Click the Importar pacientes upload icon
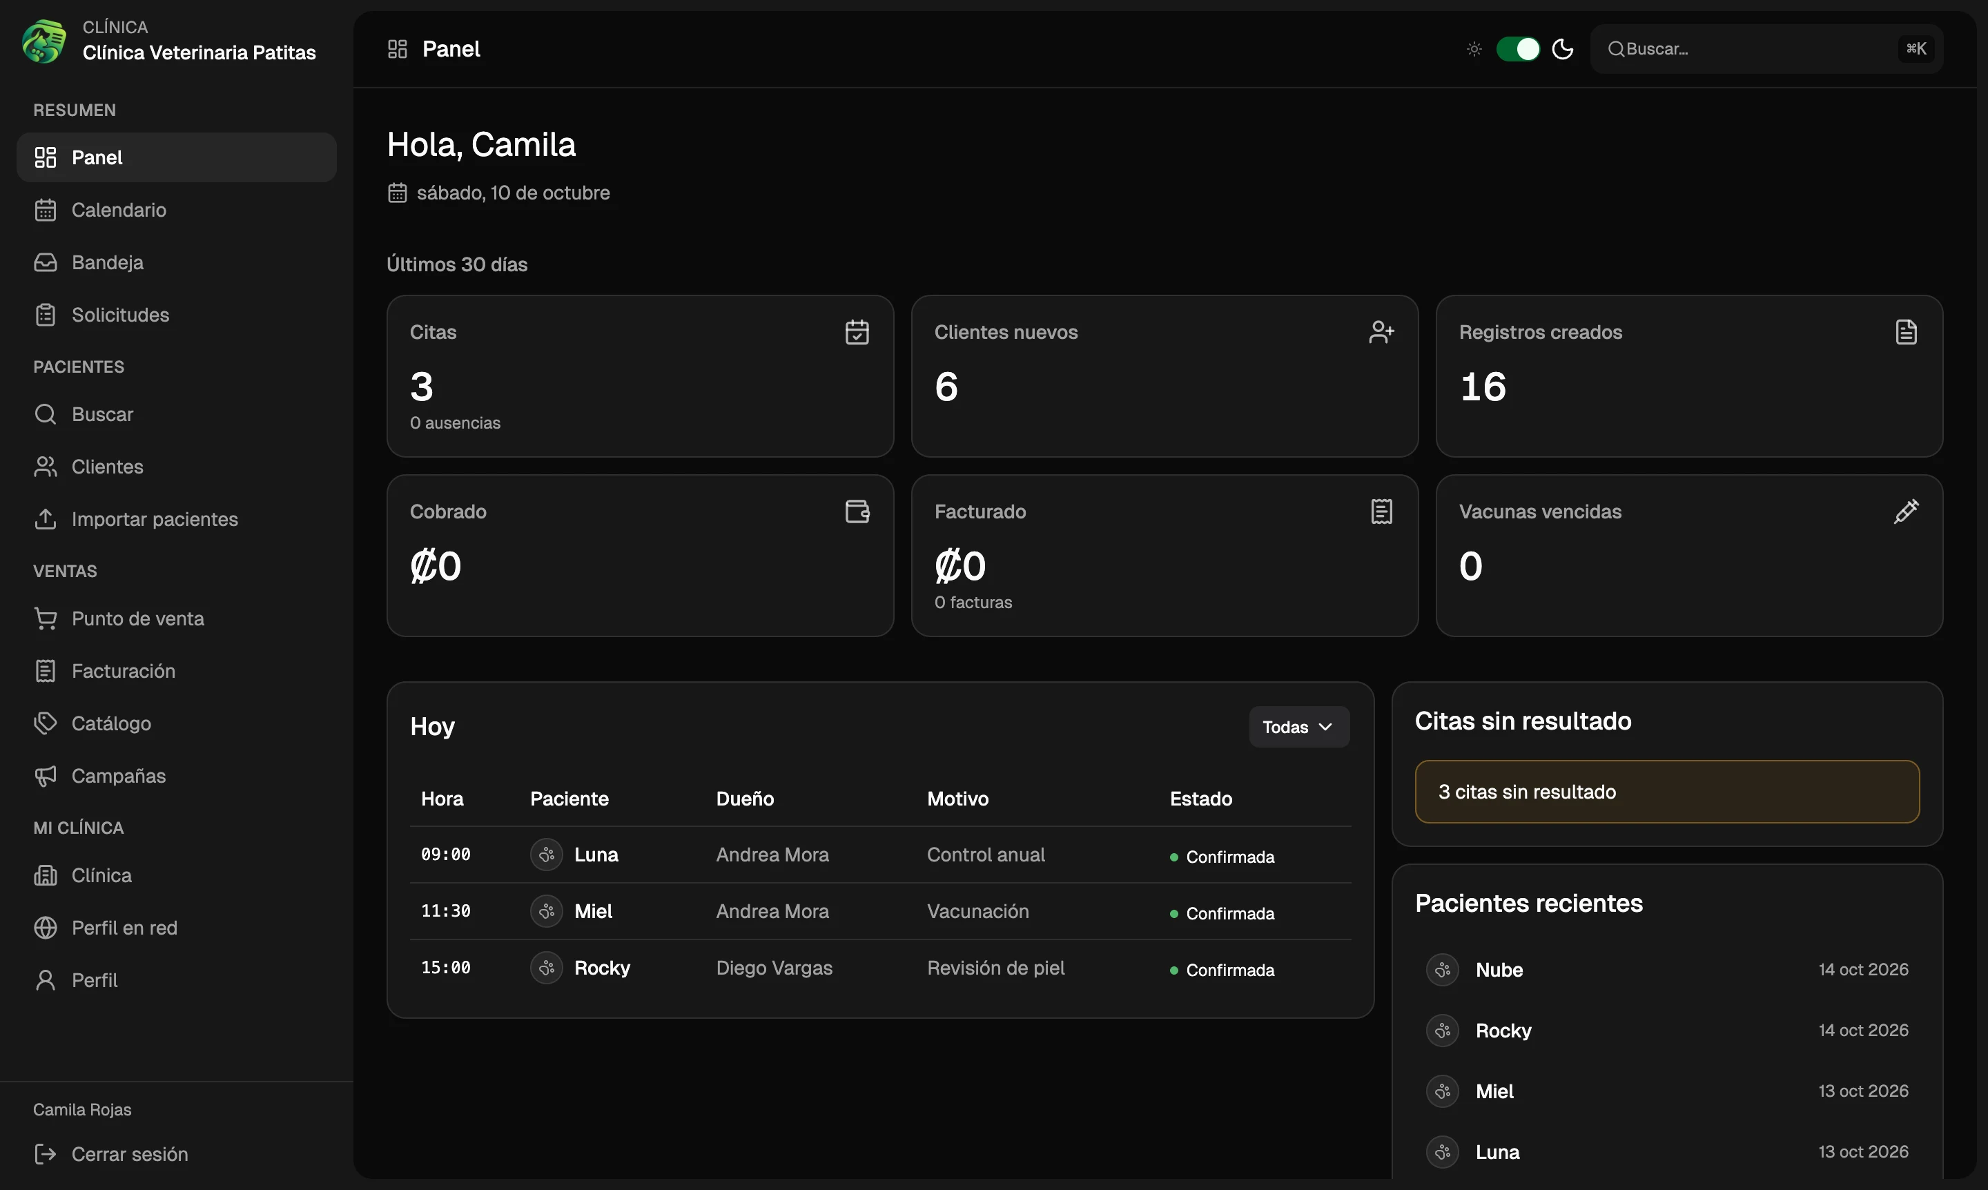The width and height of the screenshot is (1988, 1190). click(x=46, y=519)
